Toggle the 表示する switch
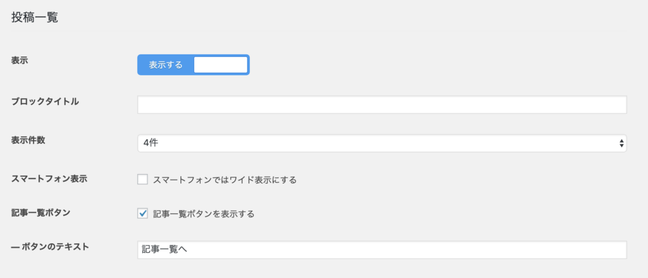Viewport: 648px width, 278px height. click(193, 65)
